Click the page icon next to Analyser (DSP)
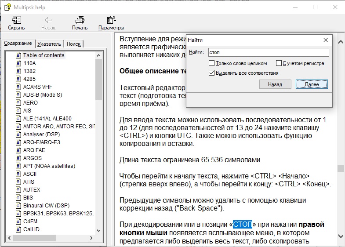This screenshot has width=345, height=247. pyautogui.click(x=19, y=134)
